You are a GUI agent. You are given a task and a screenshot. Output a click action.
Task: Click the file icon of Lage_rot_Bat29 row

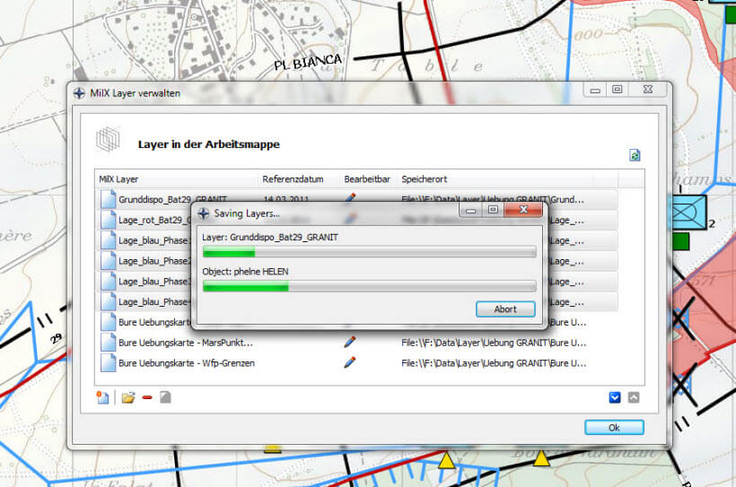tap(108, 220)
